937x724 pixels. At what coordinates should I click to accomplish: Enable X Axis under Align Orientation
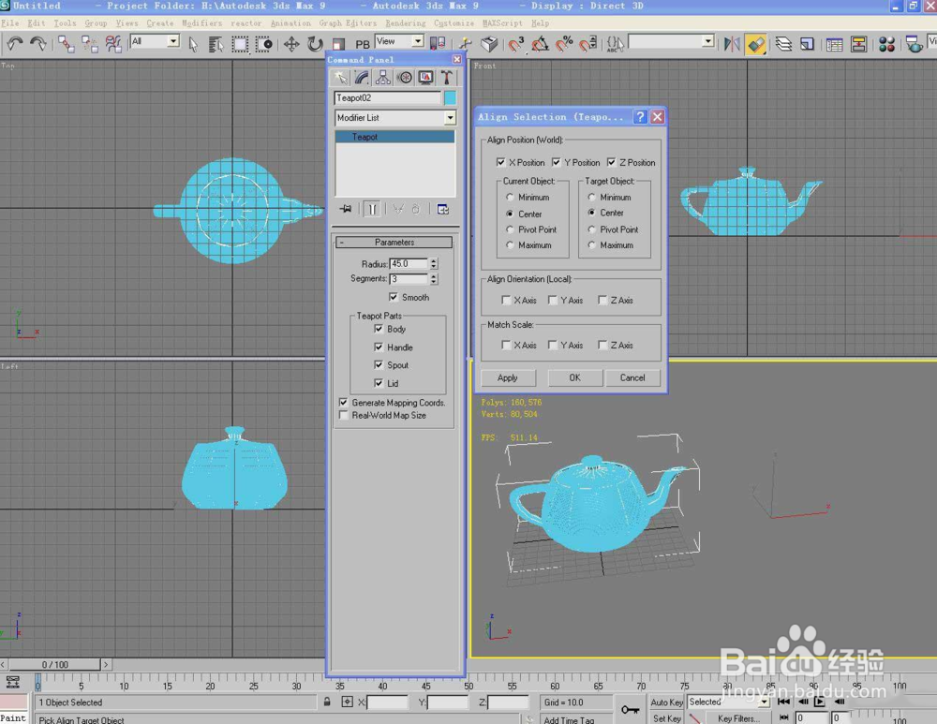tap(506, 300)
